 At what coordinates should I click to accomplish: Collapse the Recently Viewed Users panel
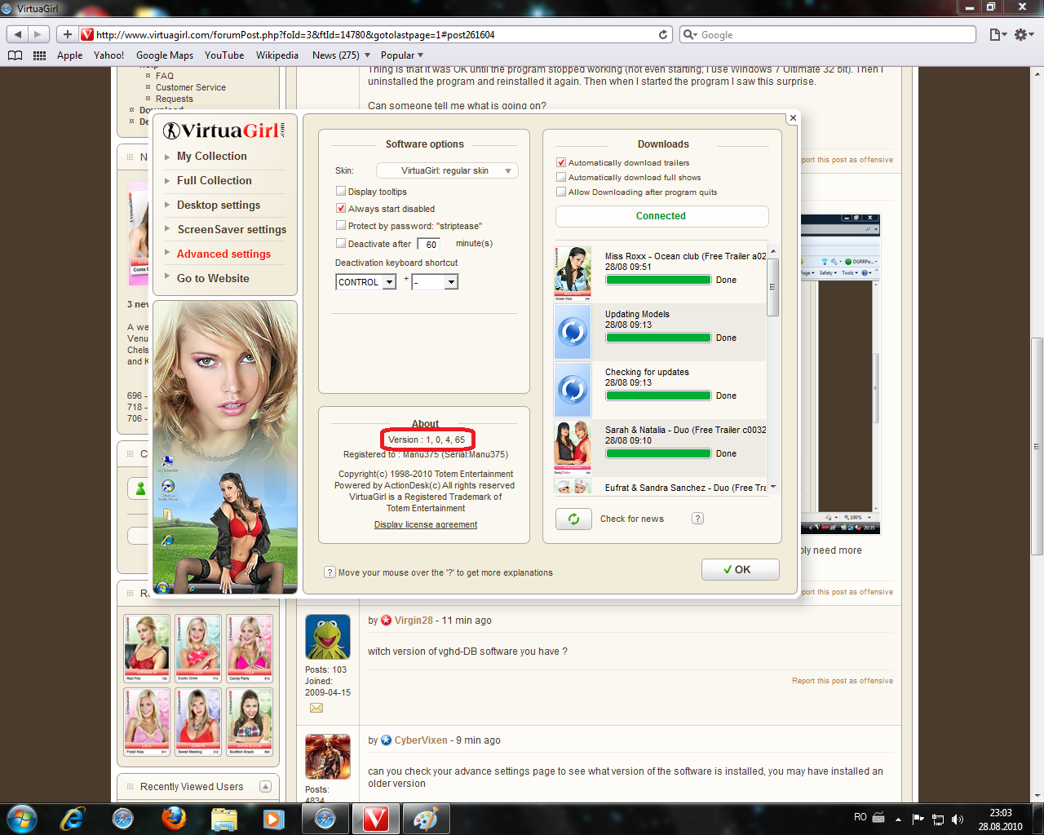[x=265, y=786]
